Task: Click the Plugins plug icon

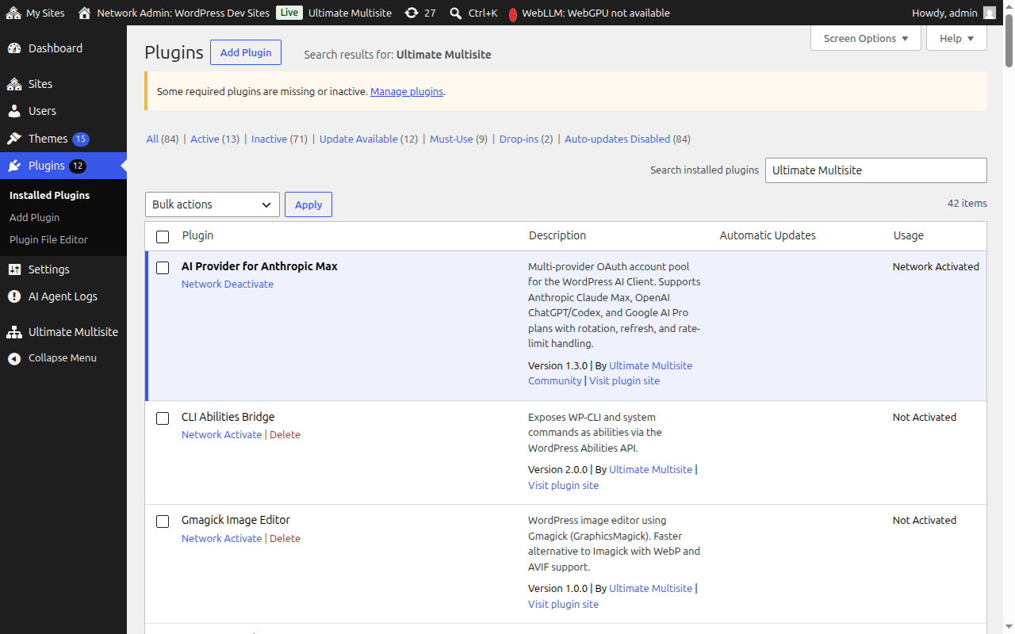Action: tap(14, 166)
